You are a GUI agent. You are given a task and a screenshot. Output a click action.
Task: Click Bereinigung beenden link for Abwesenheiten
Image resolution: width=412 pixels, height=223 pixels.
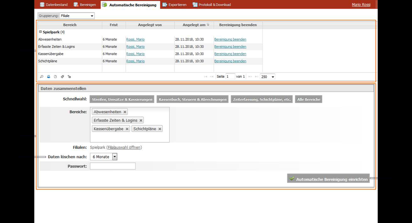230,40
